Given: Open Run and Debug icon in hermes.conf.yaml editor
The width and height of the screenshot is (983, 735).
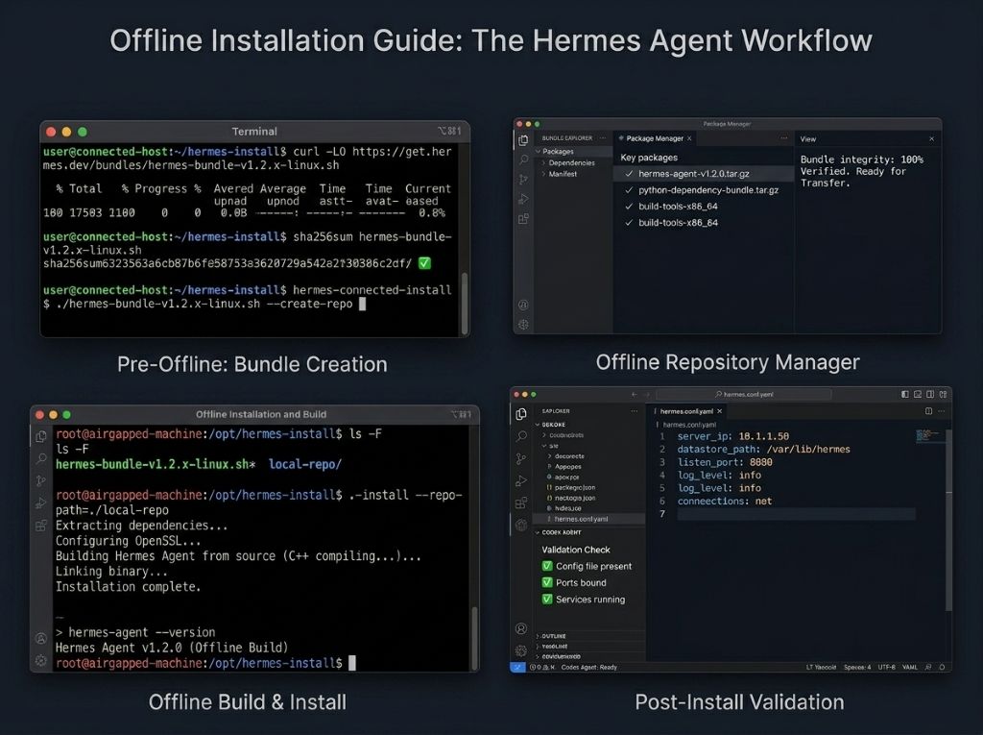Looking at the screenshot, I should pyautogui.click(x=521, y=480).
